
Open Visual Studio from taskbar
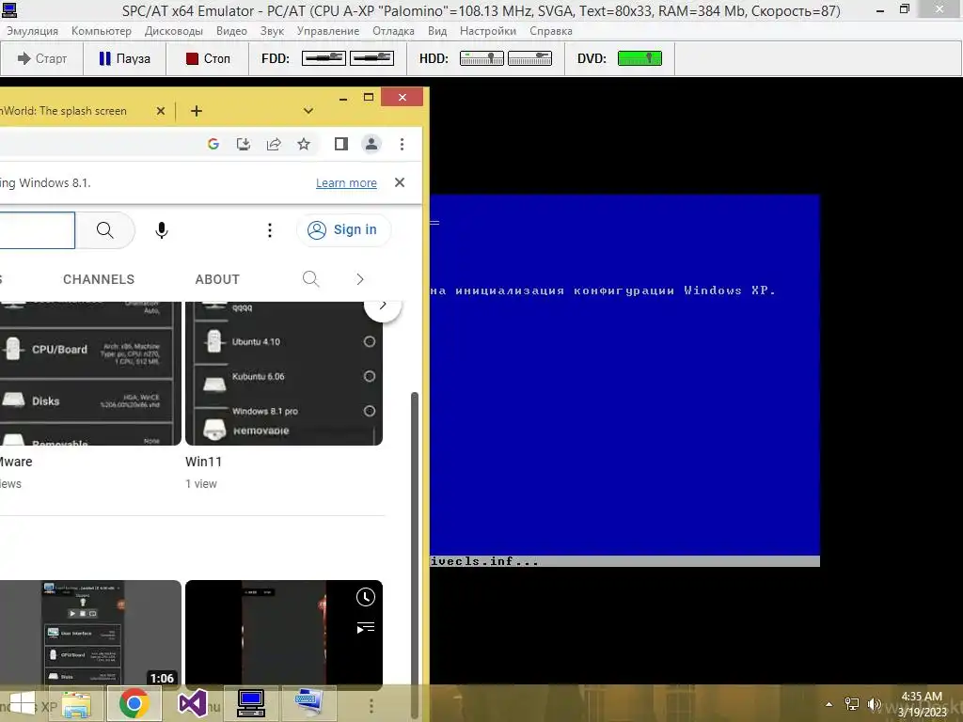pos(192,703)
